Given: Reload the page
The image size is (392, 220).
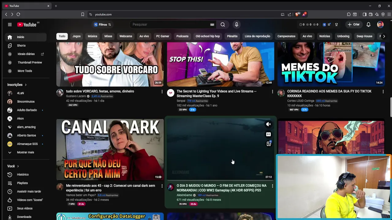Looking at the screenshot, I should [18, 14].
